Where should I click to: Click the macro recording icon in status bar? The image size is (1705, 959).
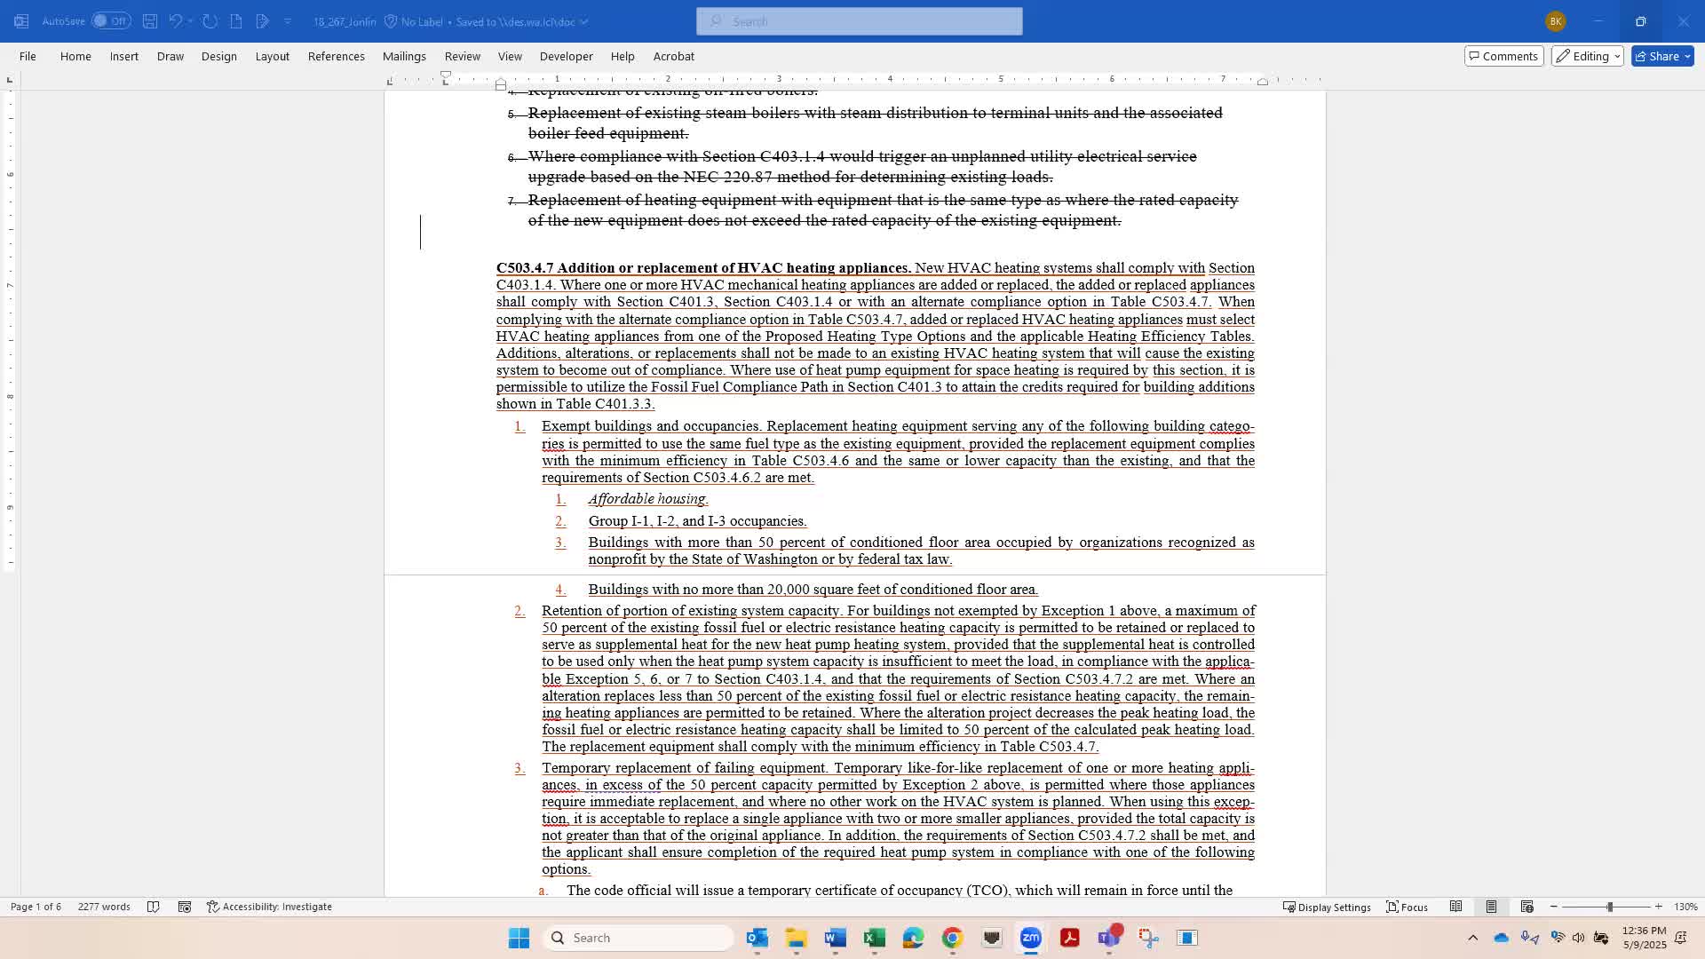tap(185, 907)
